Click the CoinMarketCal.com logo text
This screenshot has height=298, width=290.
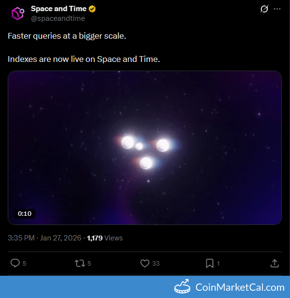coord(240,287)
